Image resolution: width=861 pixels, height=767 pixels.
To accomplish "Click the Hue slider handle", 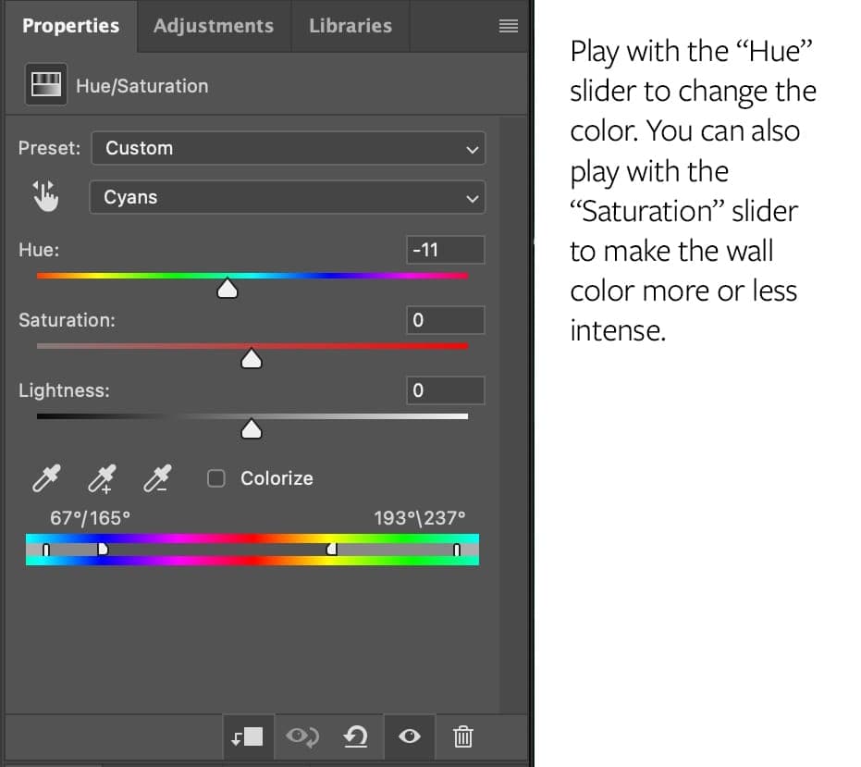I will 228,288.
